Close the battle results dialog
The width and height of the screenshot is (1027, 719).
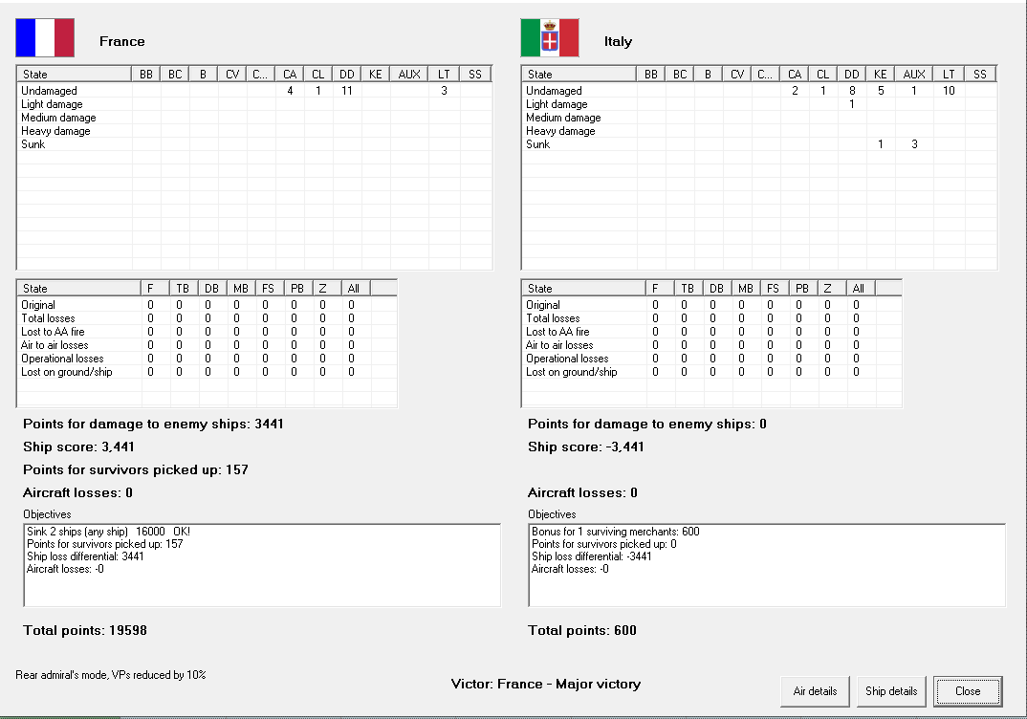click(967, 691)
